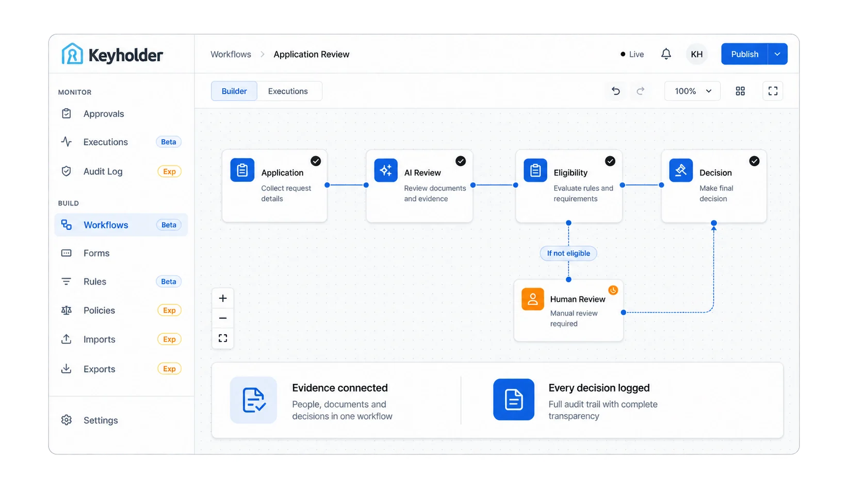
Task: Open Forms in the sidebar
Action: tap(121, 253)
